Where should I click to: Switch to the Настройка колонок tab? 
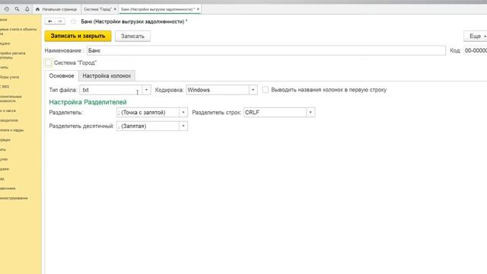(x=107, y=76)
